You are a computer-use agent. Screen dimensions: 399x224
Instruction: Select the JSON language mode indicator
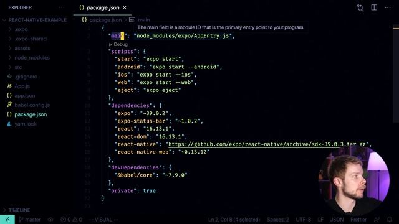[337, 220]
